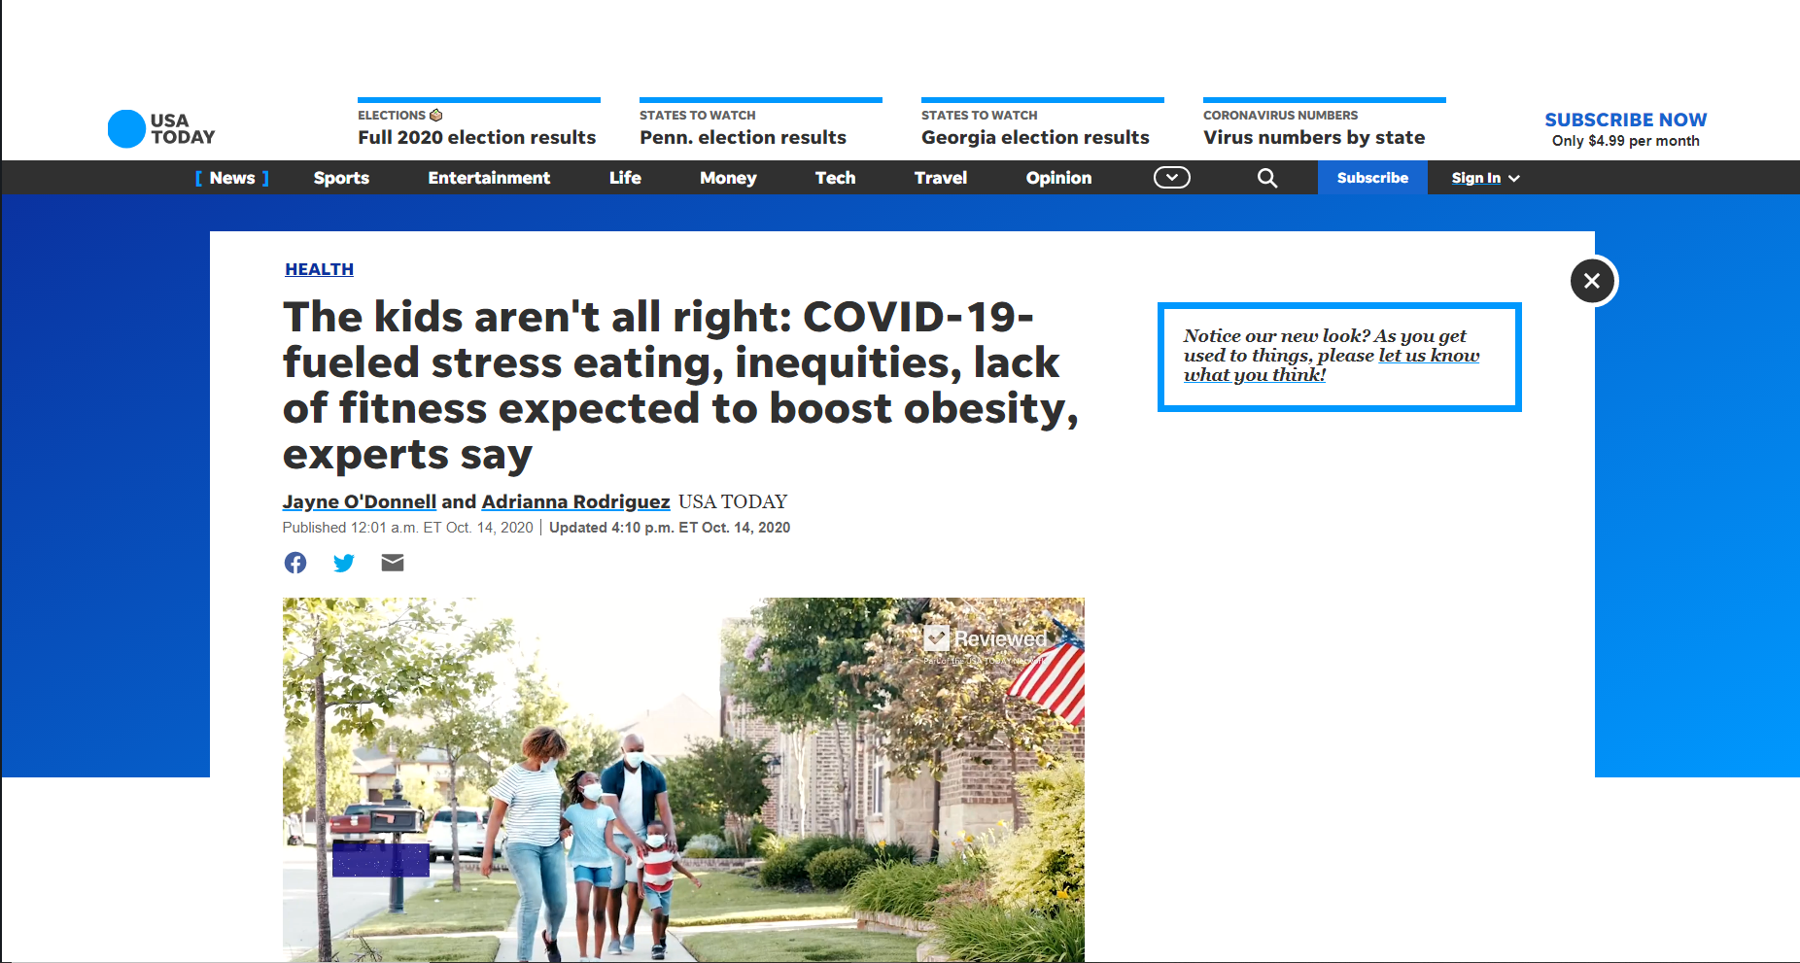
Task: Select Entertainment in navigation bar
Action: [489, 178]
